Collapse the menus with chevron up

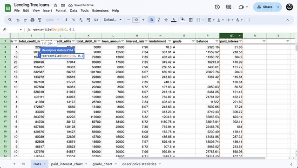click(288, 20)
